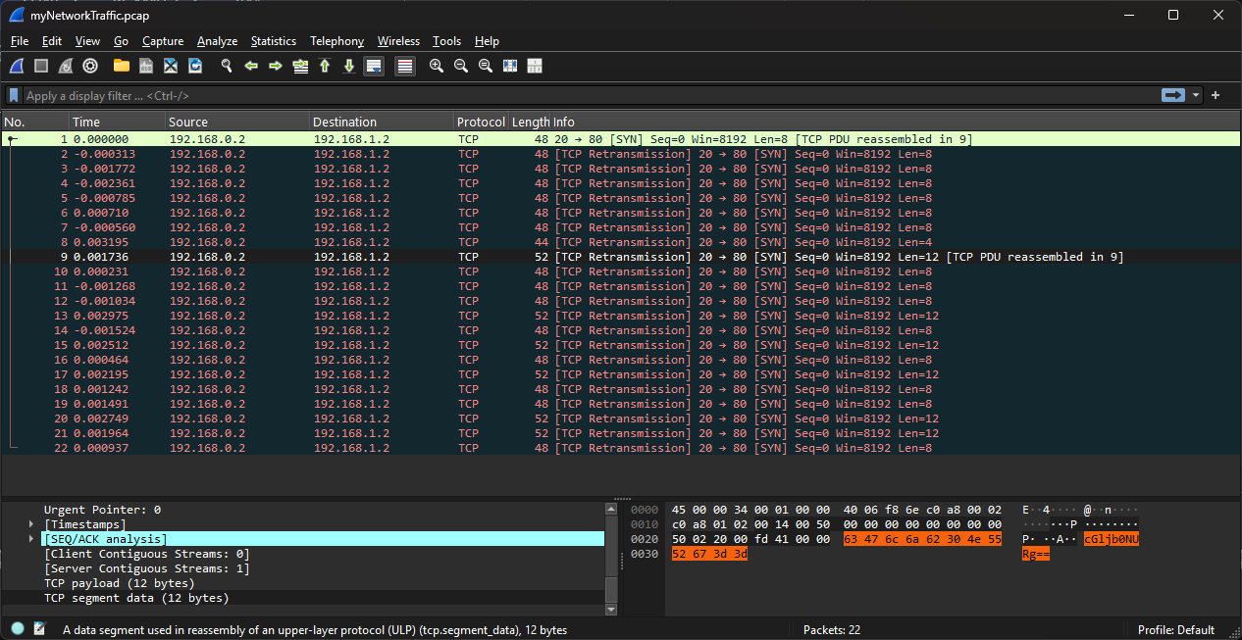Viewport: 1242px width, 640px height.
Task: Go to the last packet with the down arrow
Action: point(350,66)
